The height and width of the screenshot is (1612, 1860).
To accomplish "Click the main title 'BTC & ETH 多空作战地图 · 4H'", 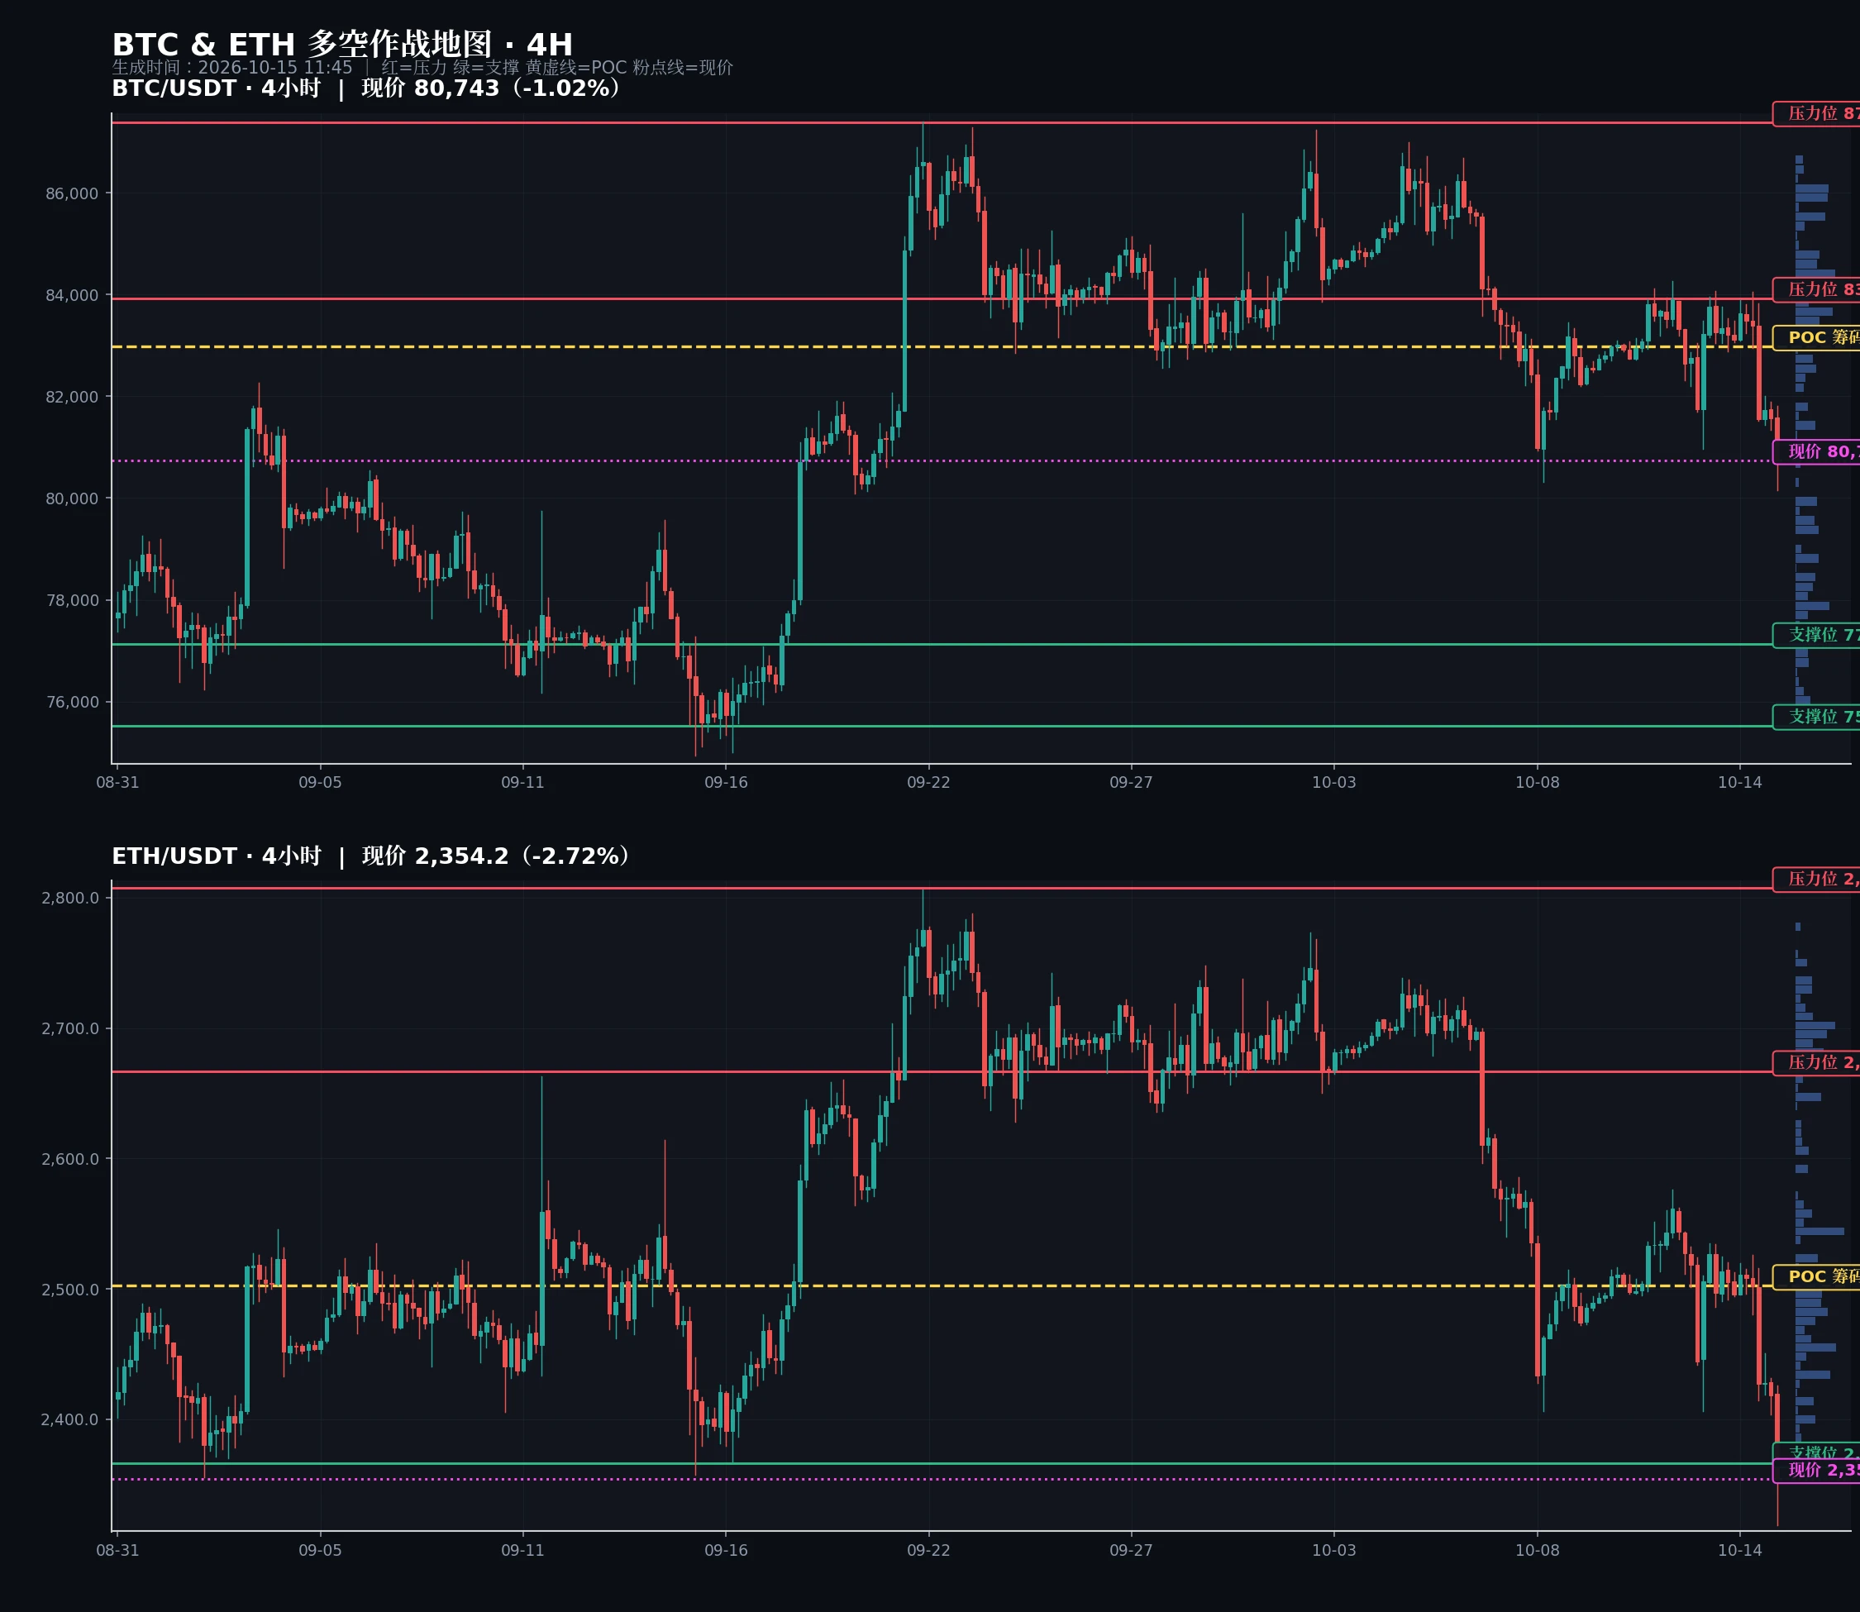I will click(x=341, y=44).
